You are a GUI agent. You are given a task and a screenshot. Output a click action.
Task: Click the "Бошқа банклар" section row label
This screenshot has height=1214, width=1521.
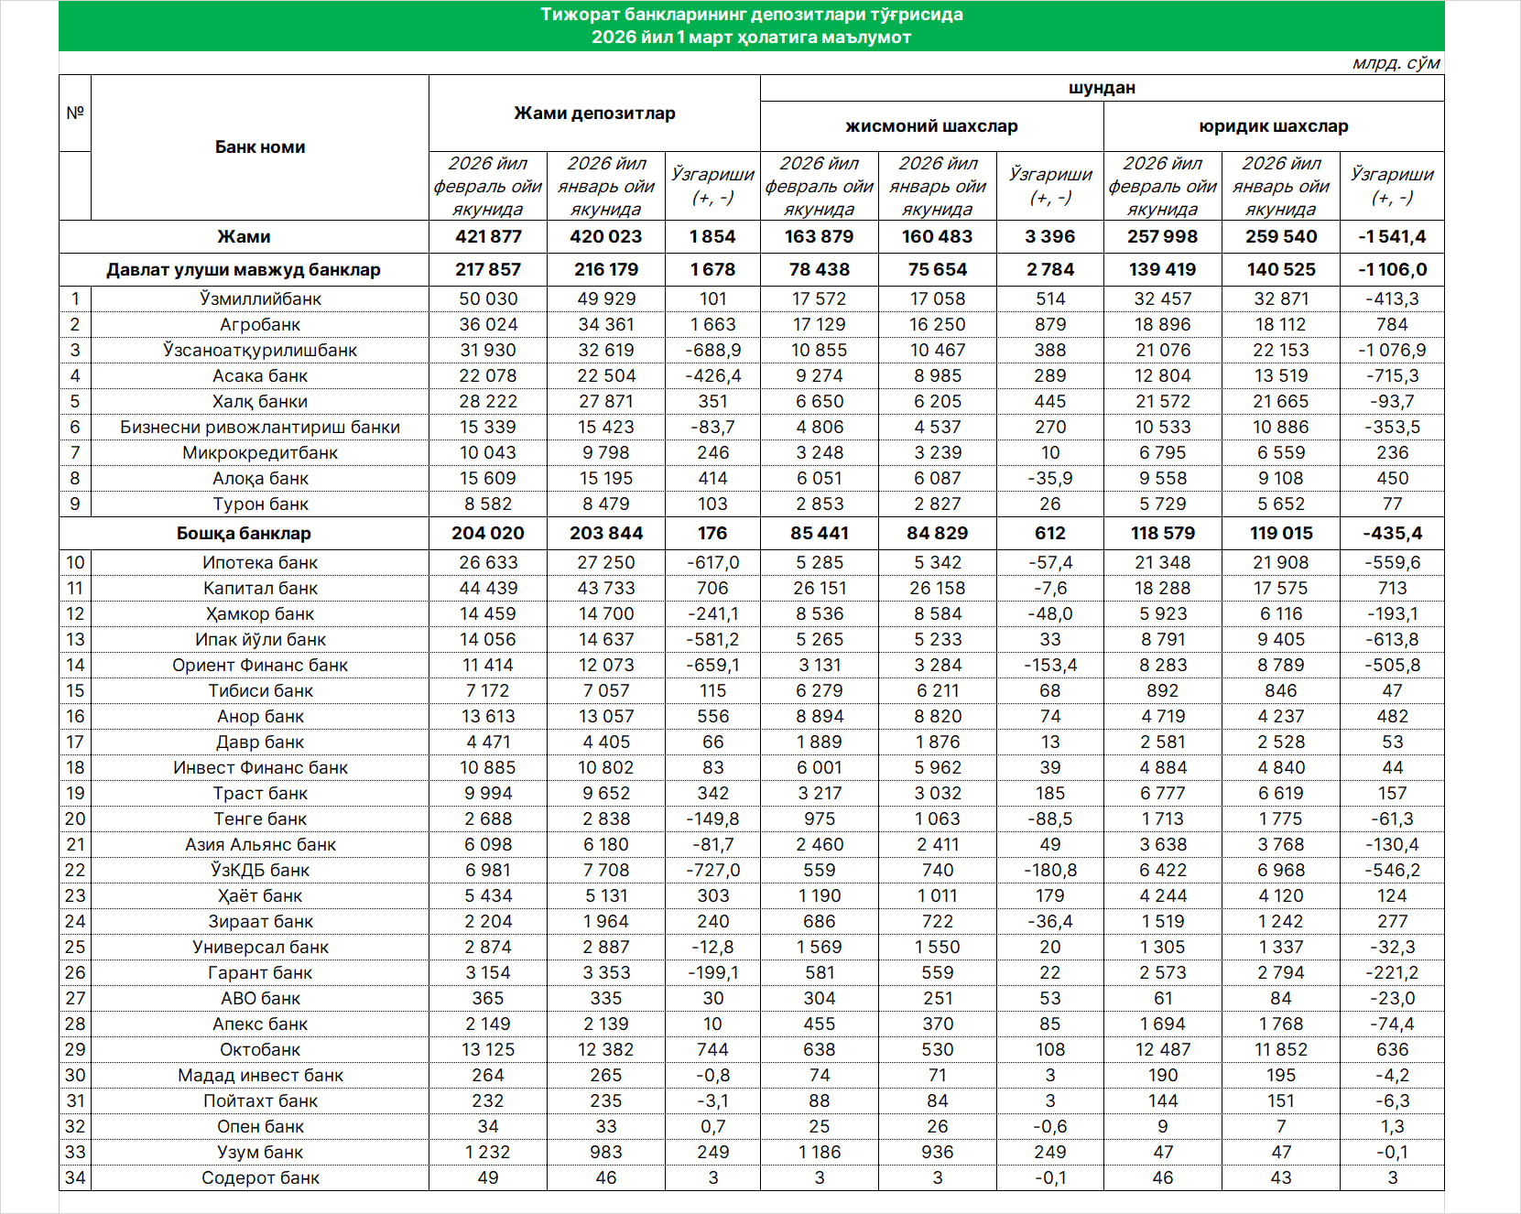[x=244, y=534]
